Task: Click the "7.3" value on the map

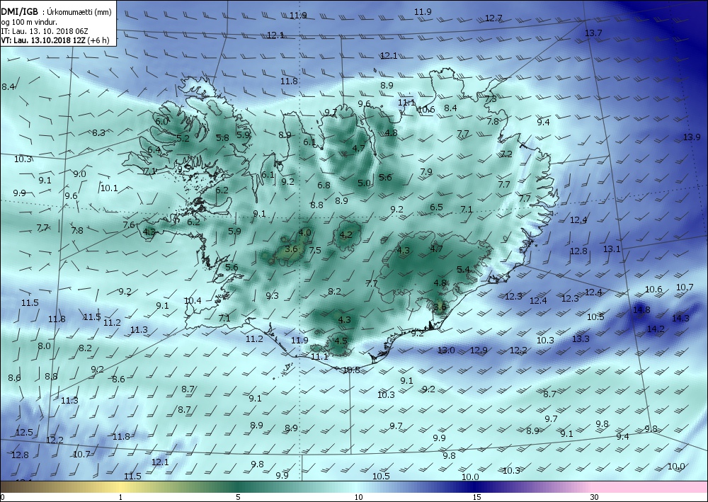Action: point(491,98)
